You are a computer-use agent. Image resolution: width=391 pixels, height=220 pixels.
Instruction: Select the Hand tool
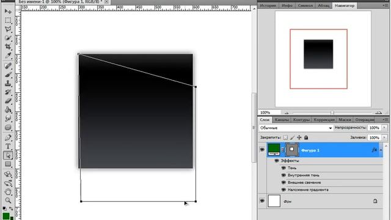[x=8, y=192]
